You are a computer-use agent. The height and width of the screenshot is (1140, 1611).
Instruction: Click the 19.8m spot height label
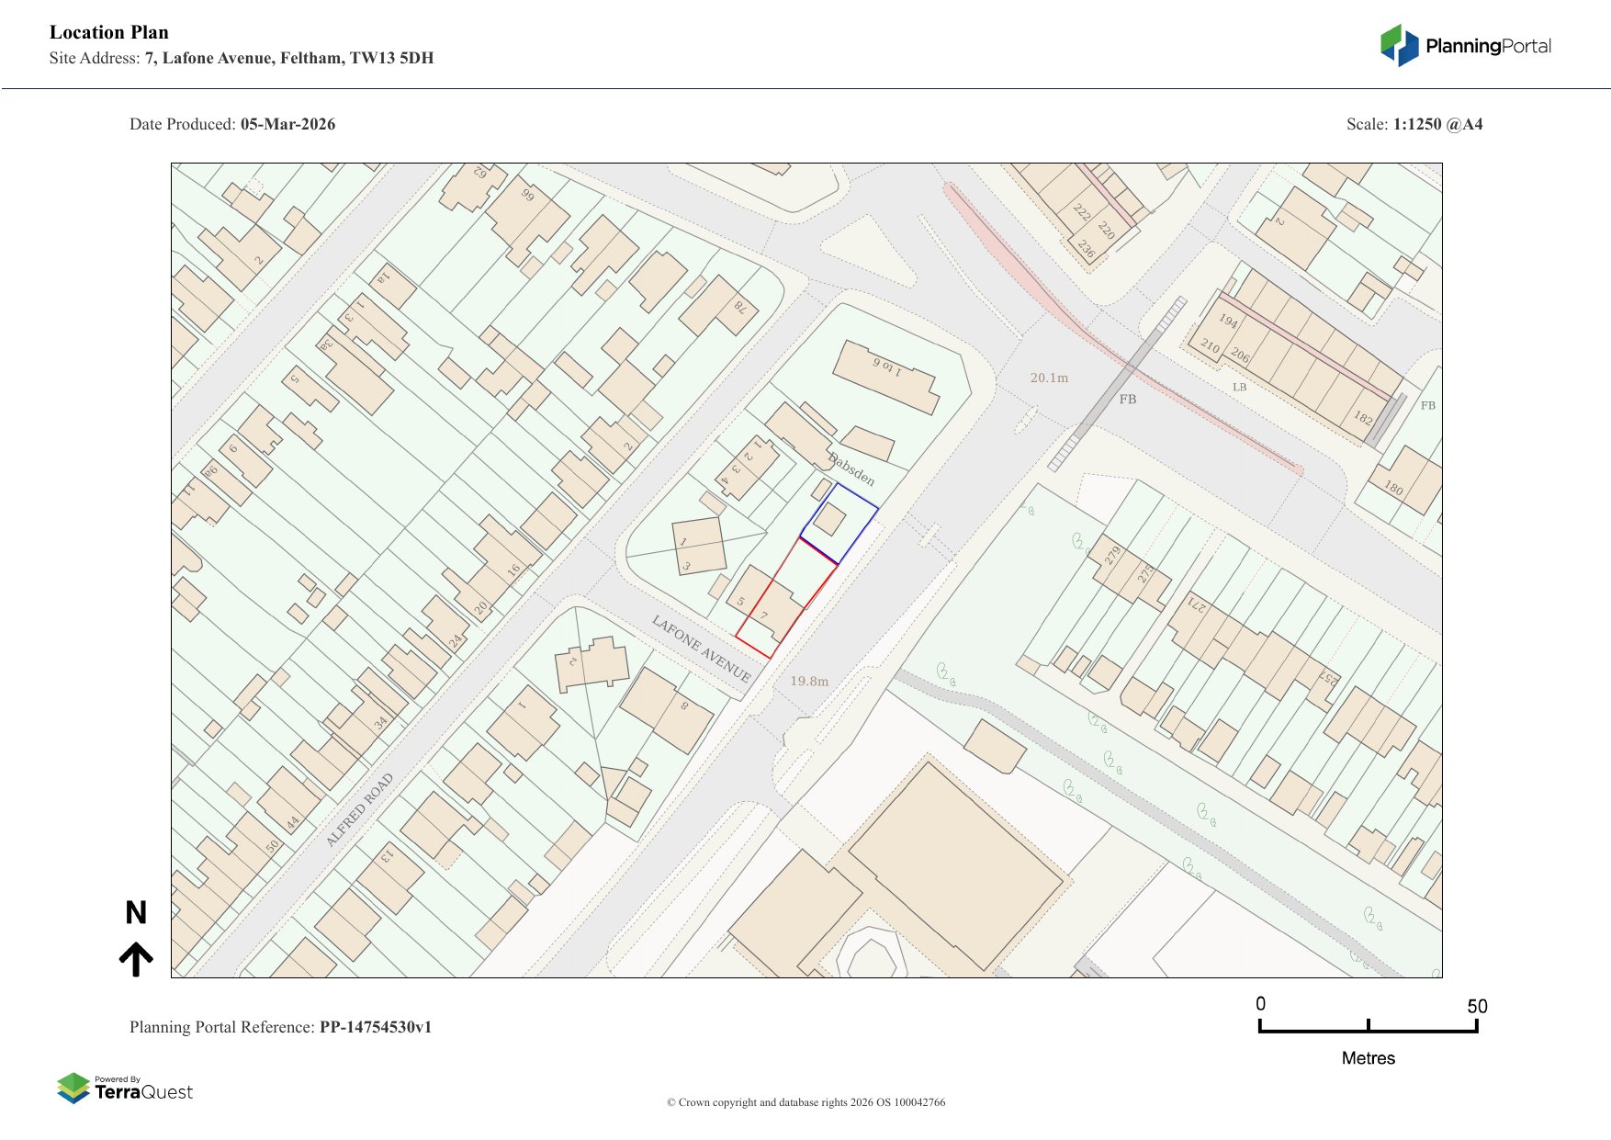coord(809,681)
